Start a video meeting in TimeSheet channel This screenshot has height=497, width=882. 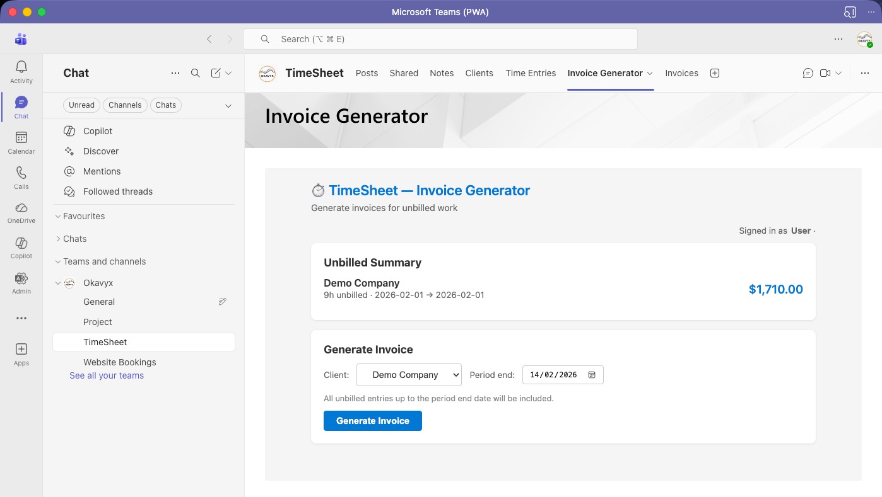(825, 73)
